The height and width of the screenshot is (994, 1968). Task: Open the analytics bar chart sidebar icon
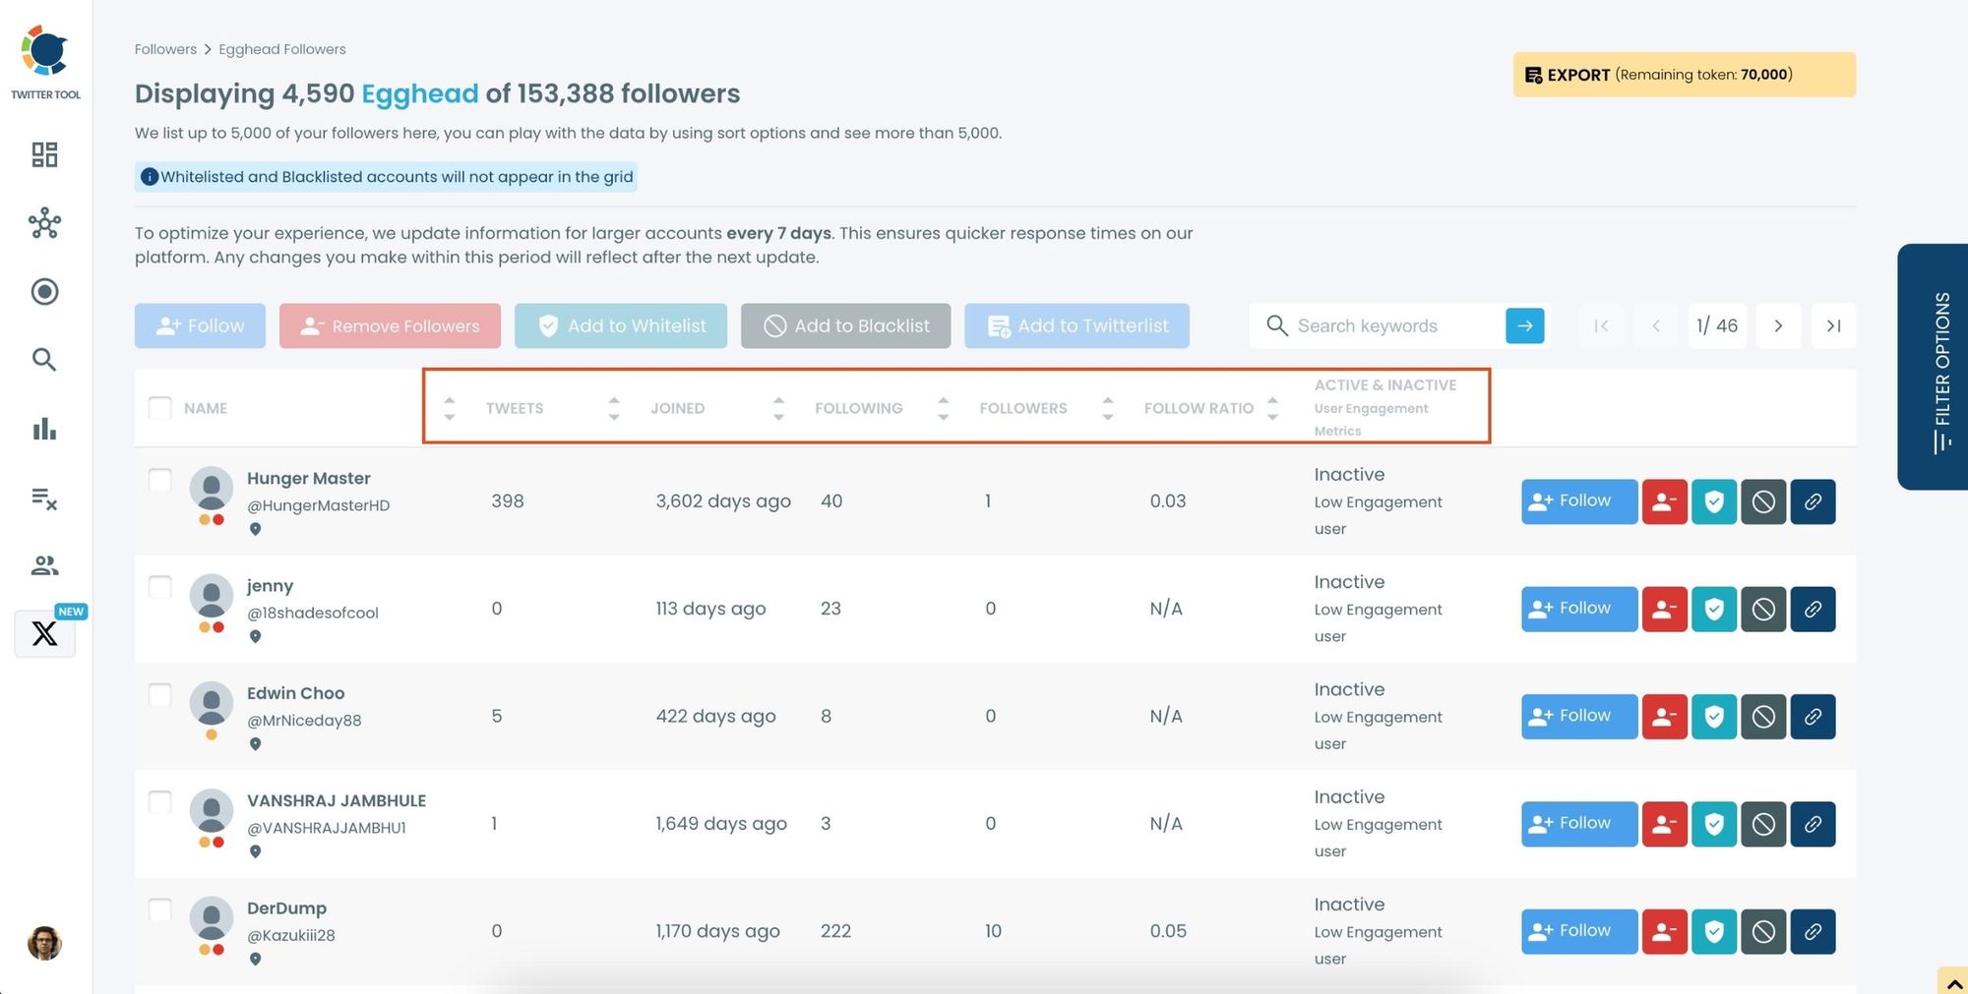44,429
